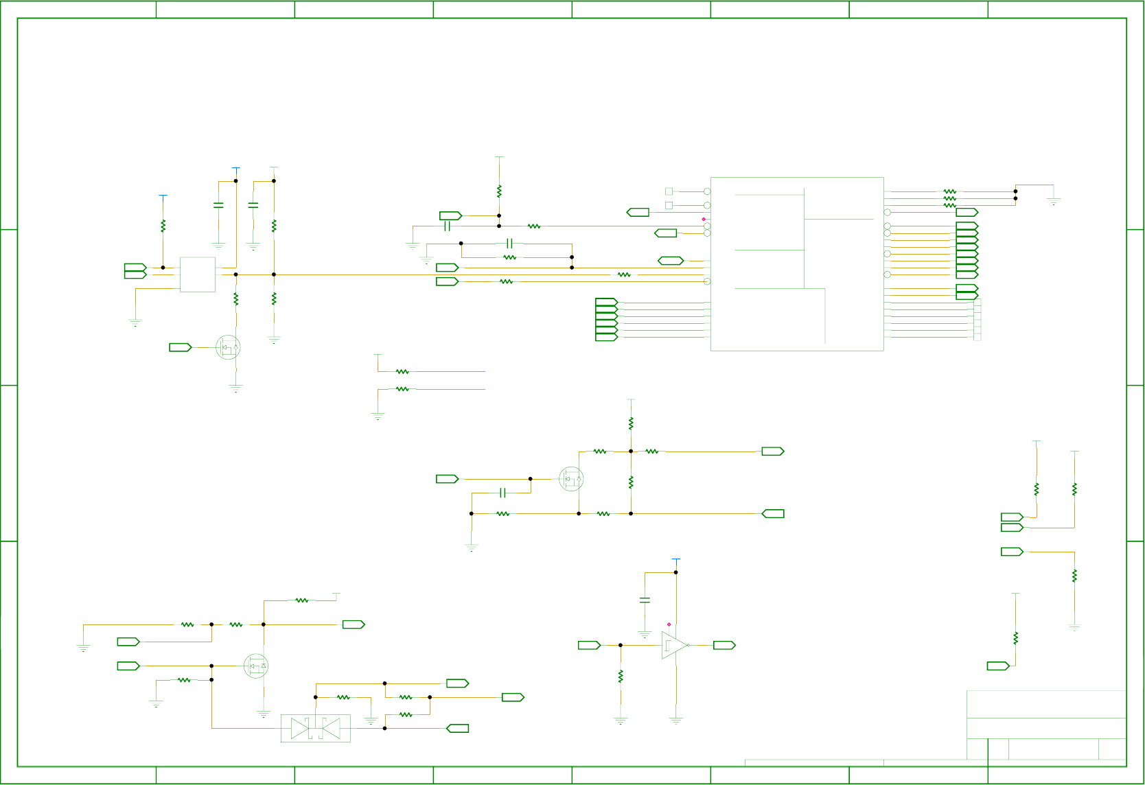Click the large IC rectangle body
The height and width of the screenshot is (785, 1145).
pyautogui.click(x=797, y=264)
